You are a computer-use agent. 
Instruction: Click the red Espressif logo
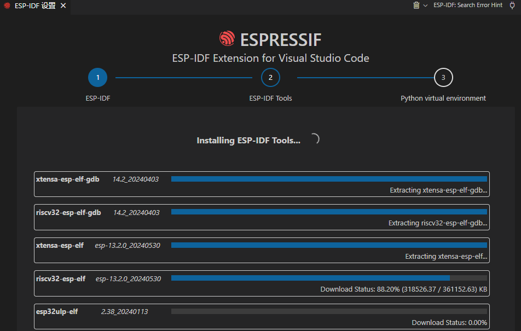227,38
